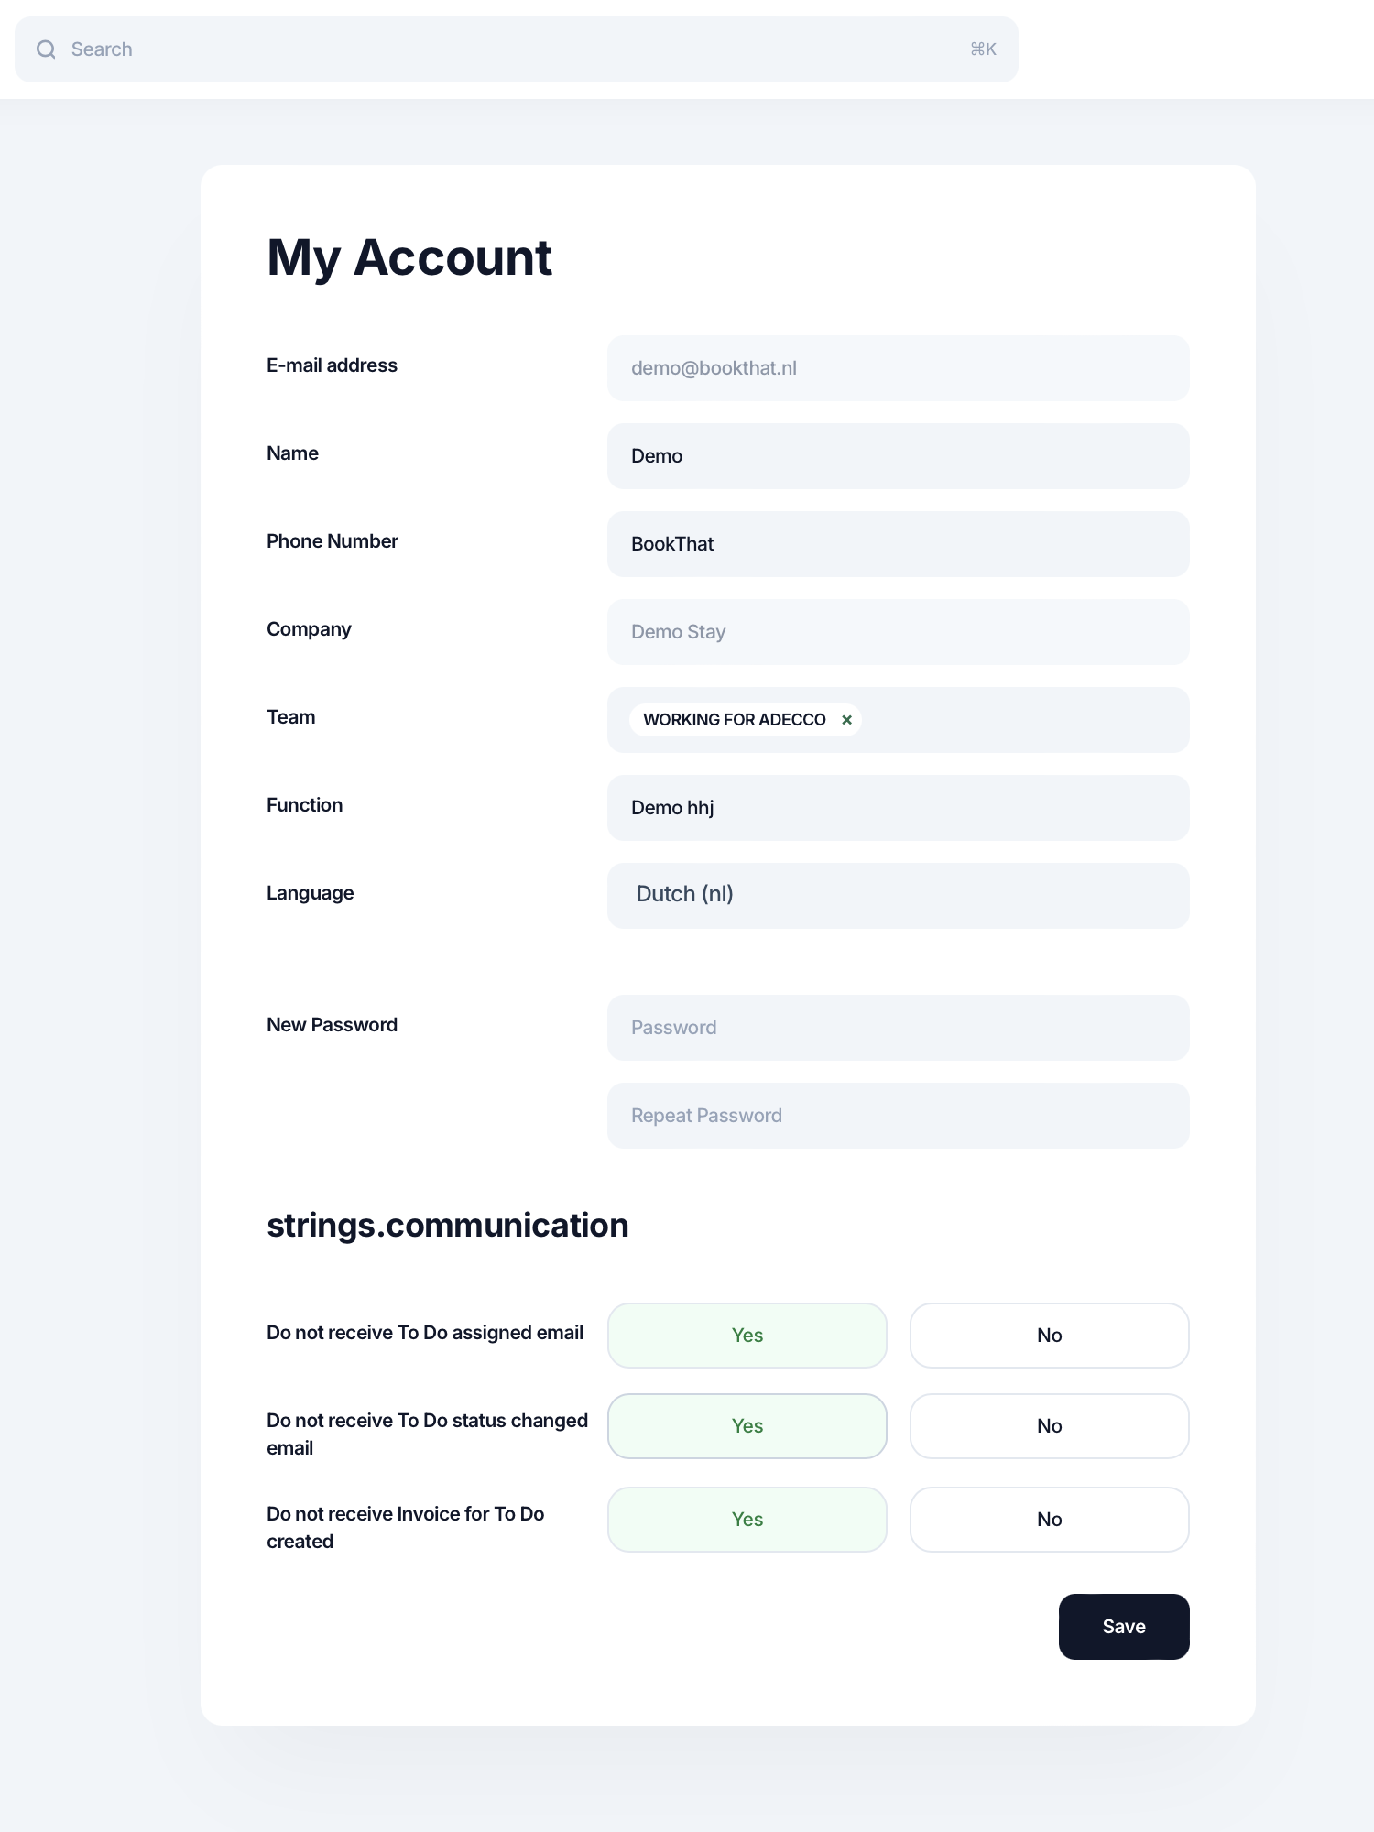Click the search magnifier icon
Screen dimensions: 1374x1832
tap(46, 49)
